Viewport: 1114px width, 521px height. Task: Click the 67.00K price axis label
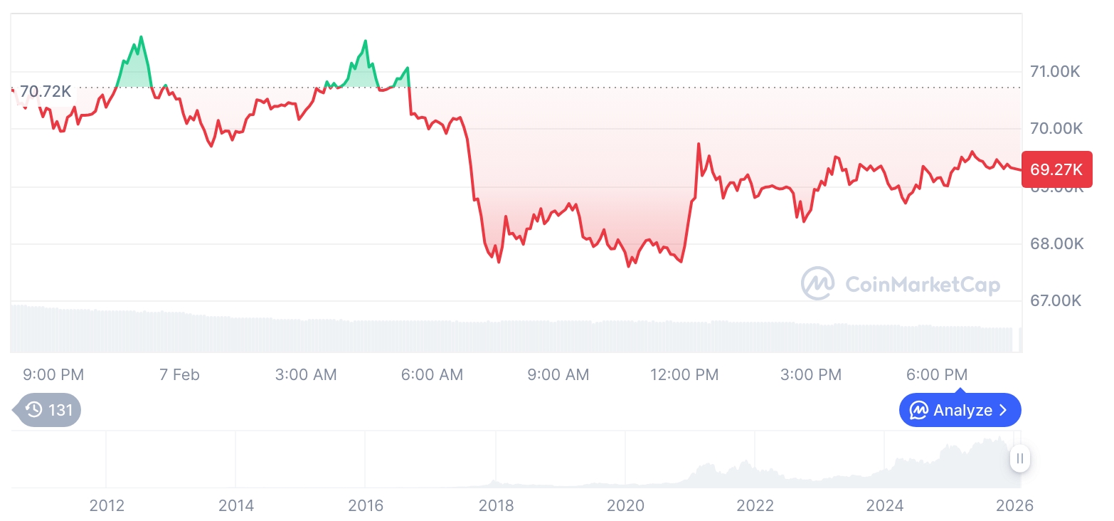(x=1056, y=300)
